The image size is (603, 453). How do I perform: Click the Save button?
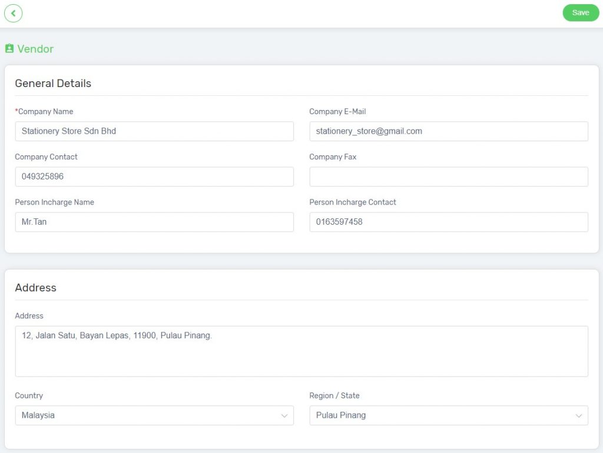point(581,12)
